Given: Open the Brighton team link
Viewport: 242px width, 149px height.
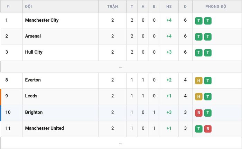Looking at the screenshot, I should (34, 112).
